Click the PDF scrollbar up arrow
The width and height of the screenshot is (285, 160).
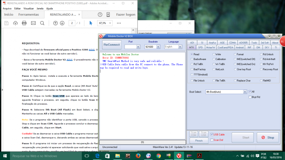tap(133, 30)
